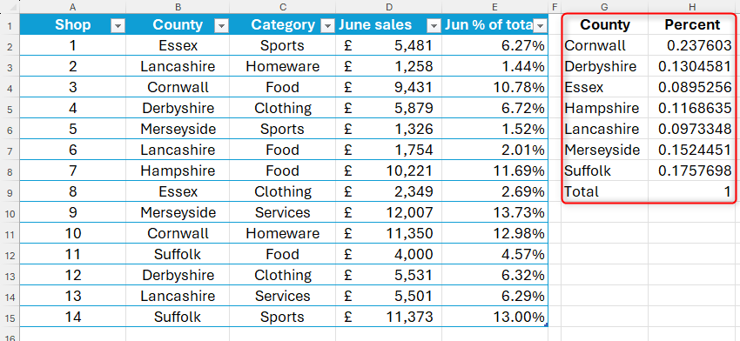
Task: Select the 13.00% cell for shop 14
Action: (494, 317)
